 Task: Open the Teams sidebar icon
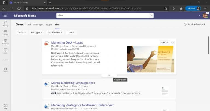(5, 33)
